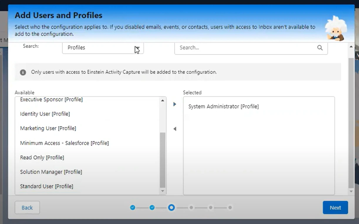This screenshot has width=359, height=224.
Task: Click the Back button
Action: tap(27, 207)
